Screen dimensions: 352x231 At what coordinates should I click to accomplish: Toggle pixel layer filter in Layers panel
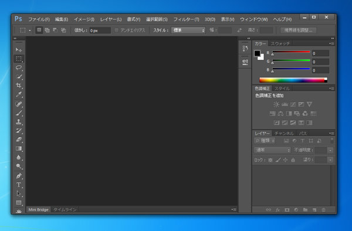click(286, 141)
